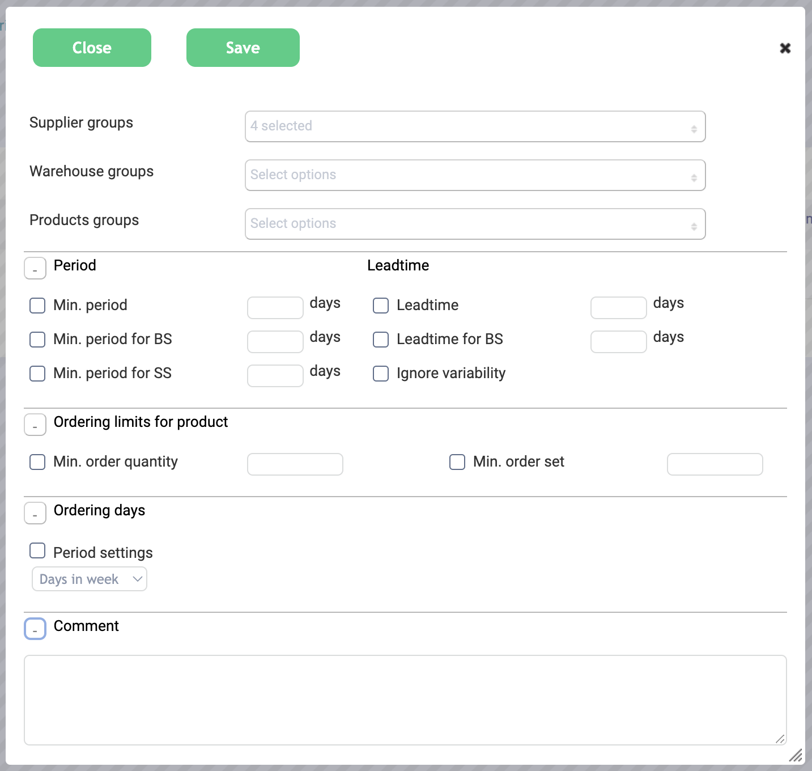
Task: Expand the Products groups dropdown
Action: (475, 224)
